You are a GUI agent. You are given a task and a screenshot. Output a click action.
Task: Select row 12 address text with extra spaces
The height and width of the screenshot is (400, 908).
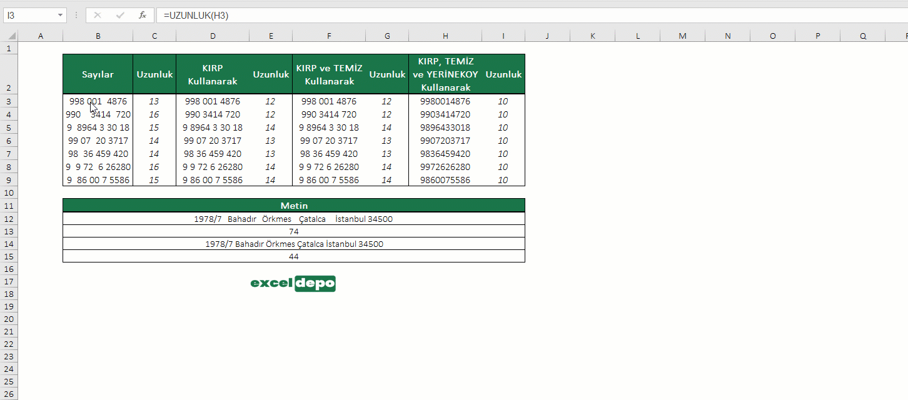[x=294, y=219]
